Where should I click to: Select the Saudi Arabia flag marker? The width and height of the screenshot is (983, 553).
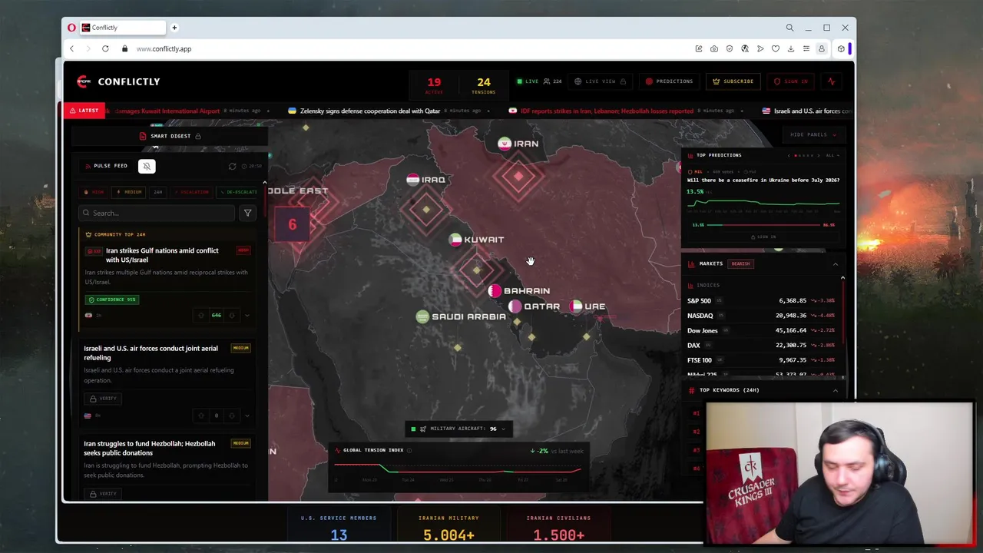pyautogui.click(x=422, y=316)
